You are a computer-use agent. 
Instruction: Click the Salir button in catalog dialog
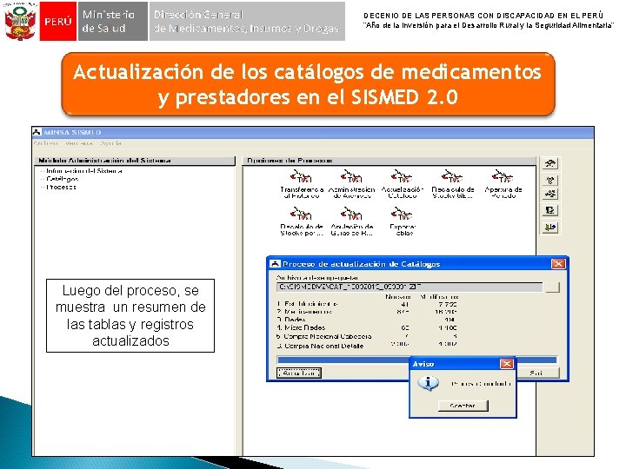(537, 373)
